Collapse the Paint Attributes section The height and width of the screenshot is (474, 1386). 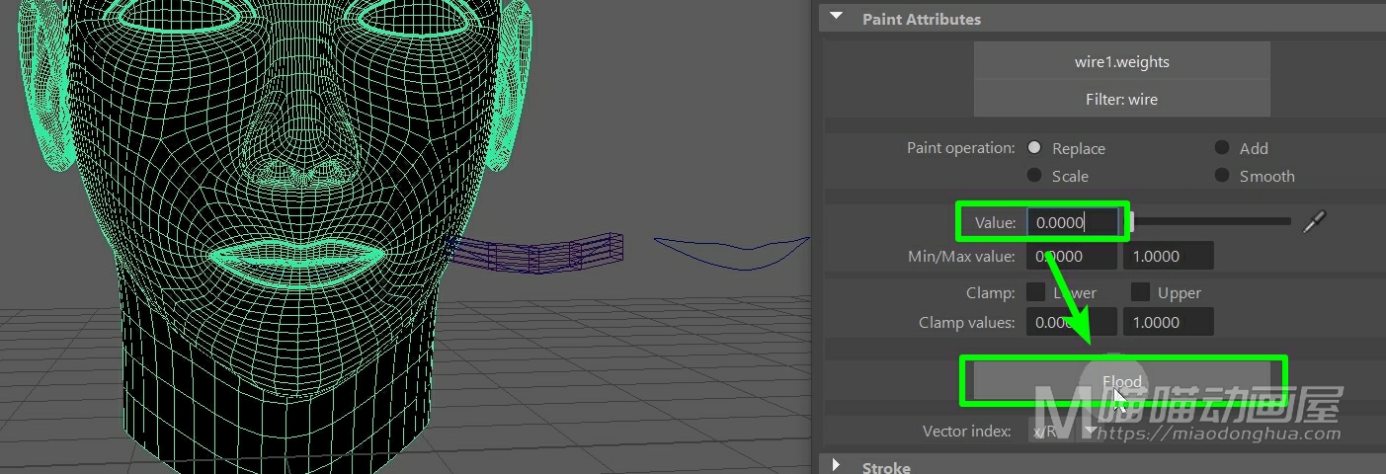(x=837, y=18)
